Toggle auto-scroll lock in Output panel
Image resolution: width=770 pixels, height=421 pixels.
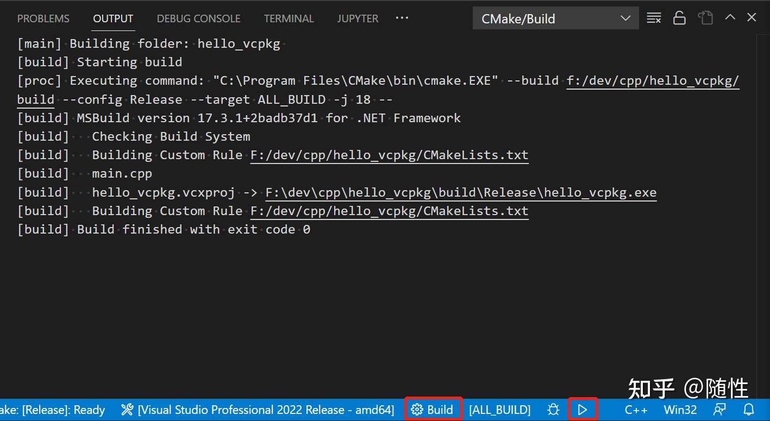coord(679,17)
